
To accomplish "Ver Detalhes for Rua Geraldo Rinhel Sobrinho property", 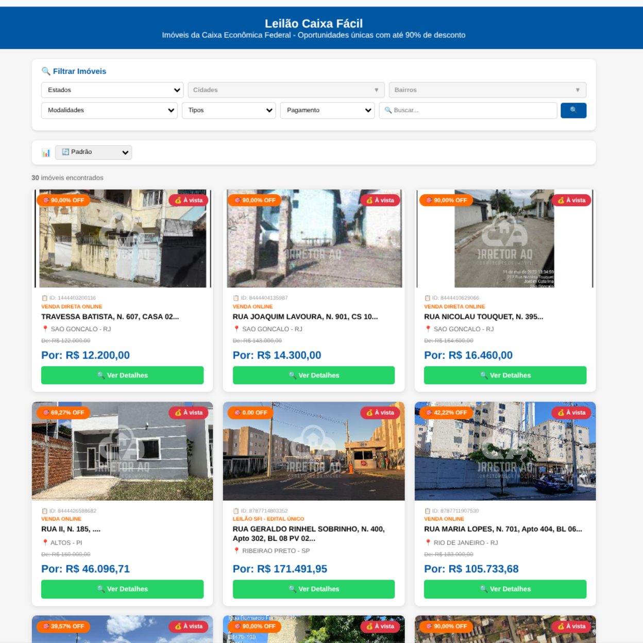I will tap(314, 589).
